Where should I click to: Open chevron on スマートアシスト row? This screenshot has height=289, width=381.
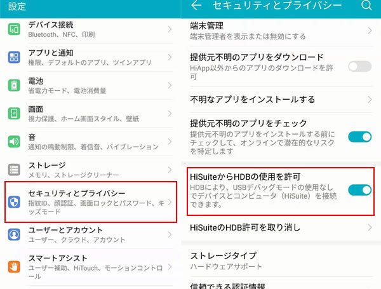pyautogui.click(x=170, y=267)
